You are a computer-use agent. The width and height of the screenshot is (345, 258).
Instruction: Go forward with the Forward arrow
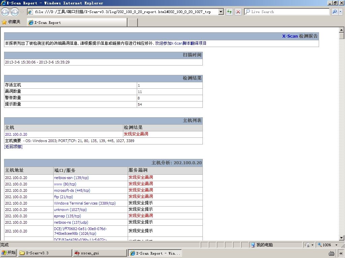point(14,12)
